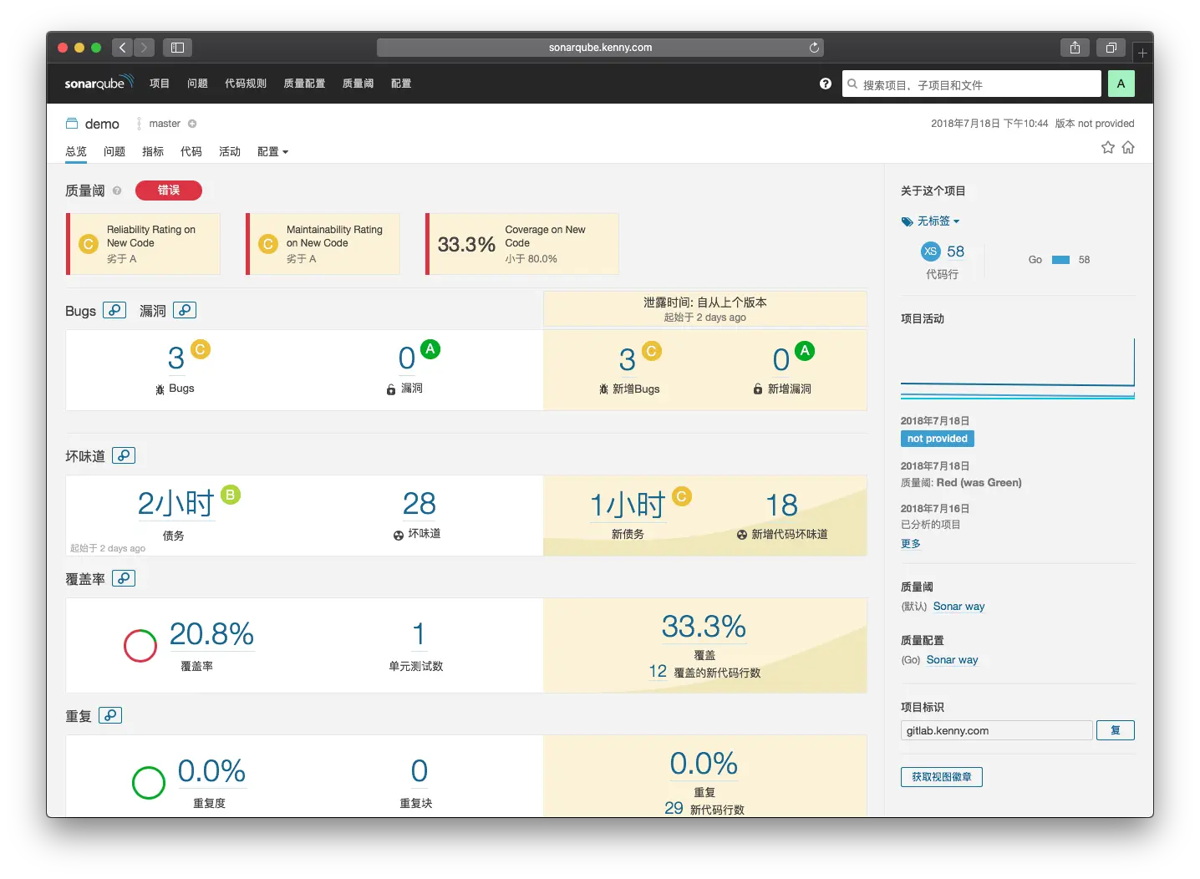Favorite the demo project with star icon
Viewport: 1200px width, 879px height.
(x=1108, y=147)
